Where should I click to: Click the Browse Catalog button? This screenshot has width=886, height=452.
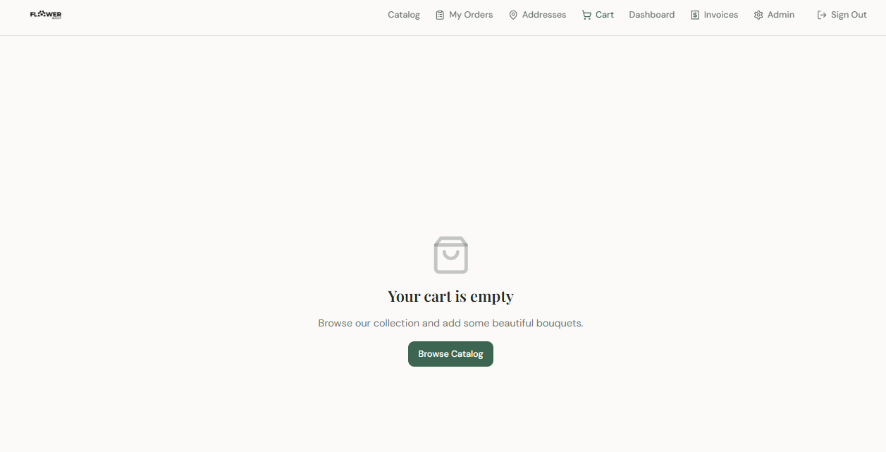pyautogui.click(x=450, y=354)
